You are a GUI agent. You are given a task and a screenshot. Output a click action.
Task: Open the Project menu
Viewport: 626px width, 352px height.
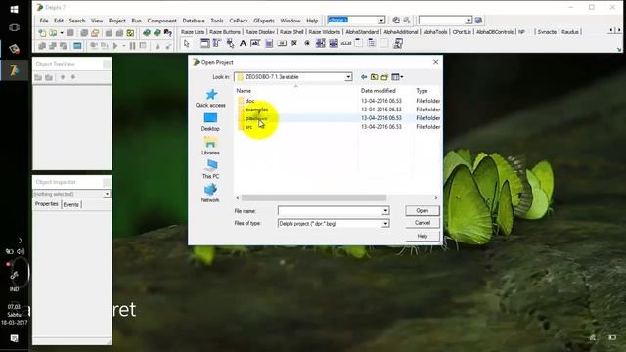coord(117,21)
